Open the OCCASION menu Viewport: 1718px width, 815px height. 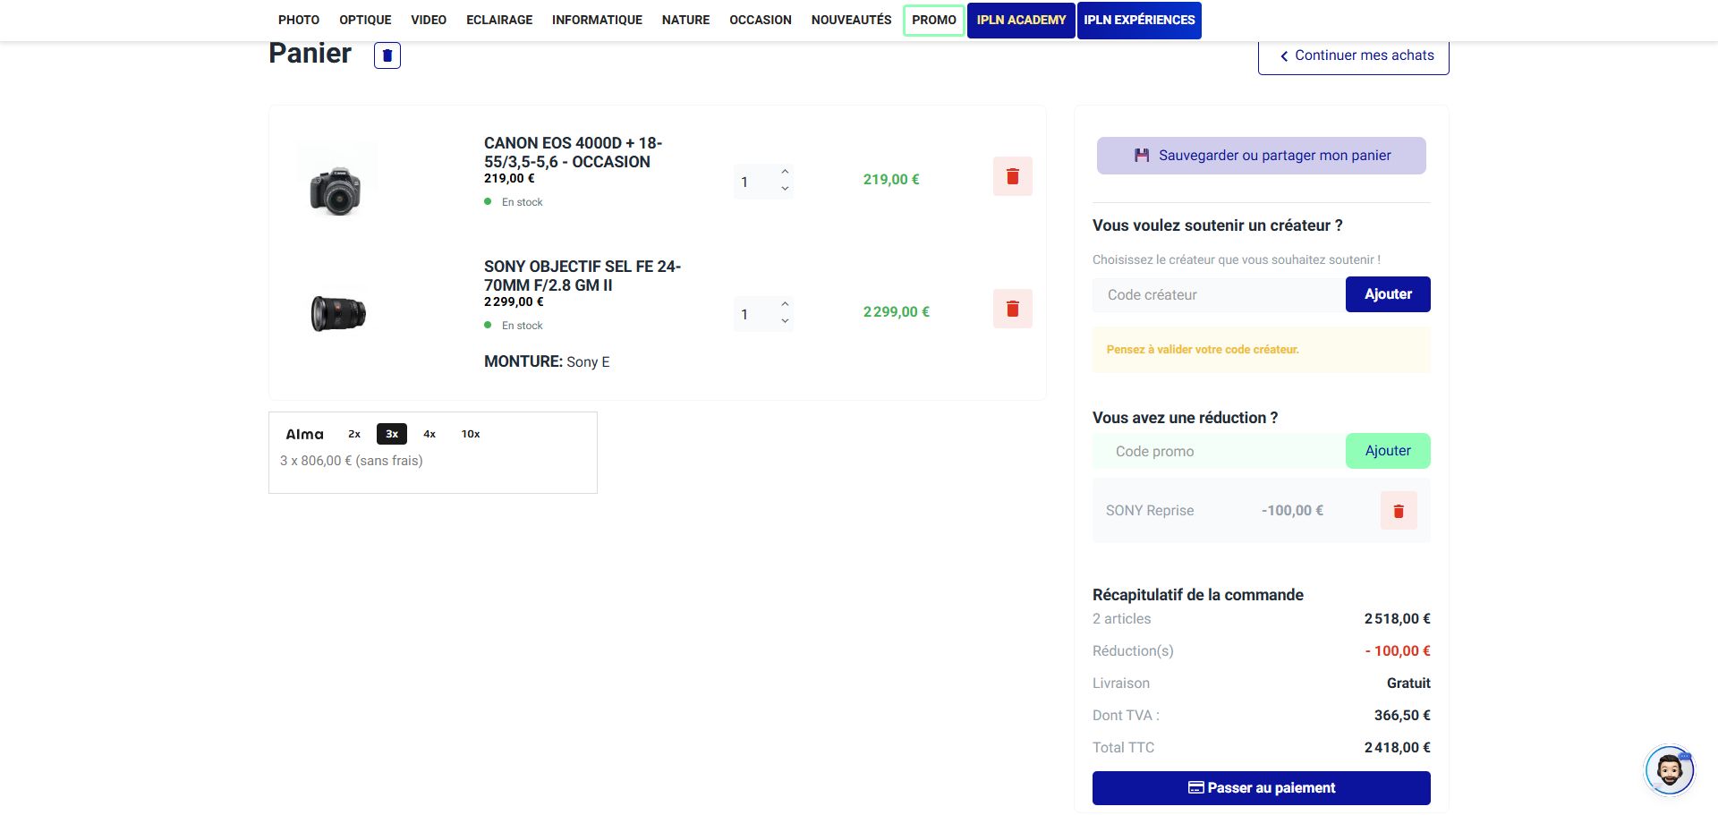tap(760, 20)
